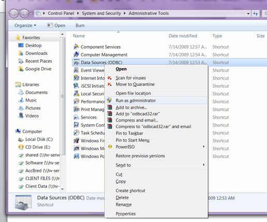This screenshot has width=267, height=222.
Task: Select the Internet Information Services icon
Action: (x=76, y=78)
